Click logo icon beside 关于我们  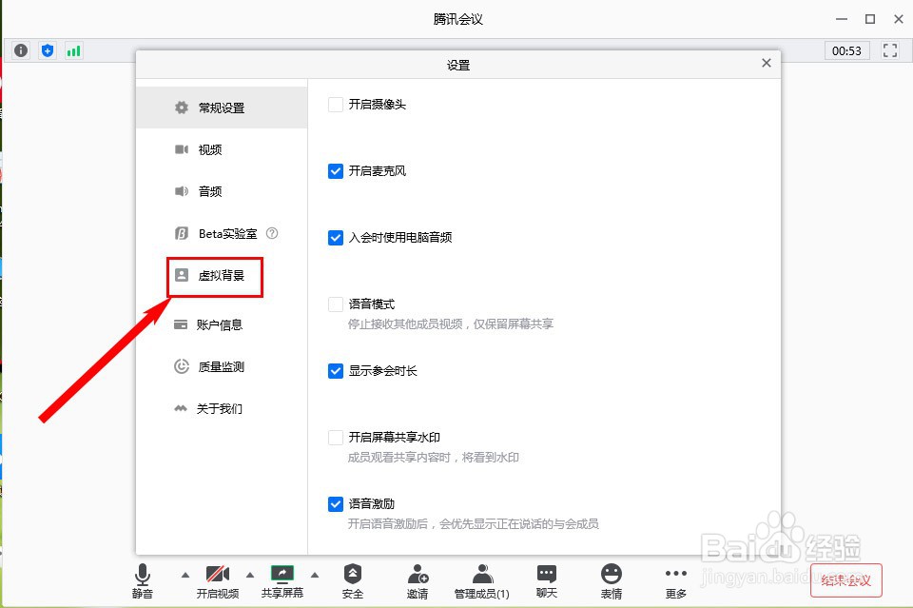pyautogui.click(x=181, y=408)
